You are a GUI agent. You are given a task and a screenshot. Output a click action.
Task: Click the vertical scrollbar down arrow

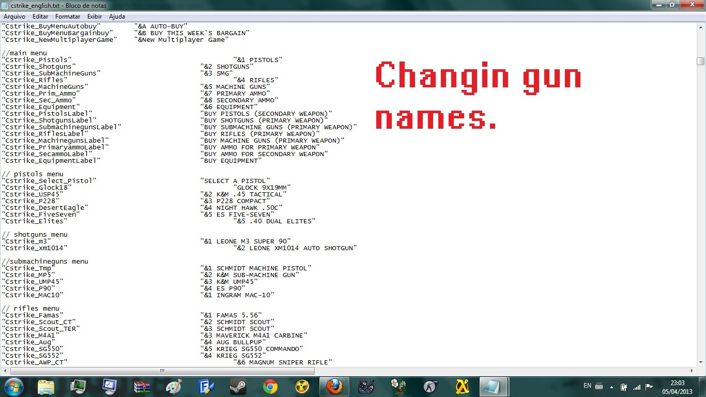coord(700,362)
